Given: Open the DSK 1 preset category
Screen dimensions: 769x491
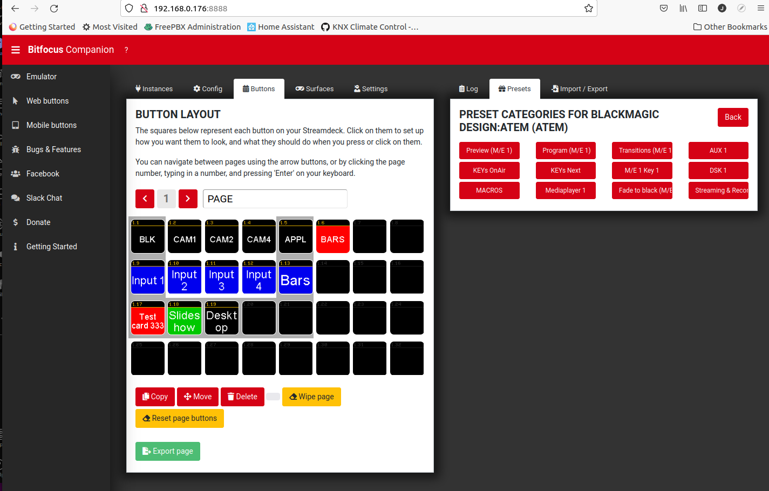Looking at the screenshot, I should pos(718,171).
